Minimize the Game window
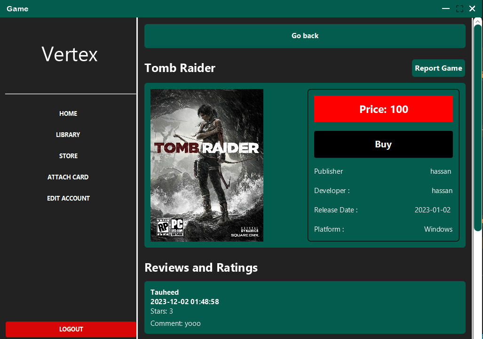The height and width of the screenshot is (339, 483). 446,8
